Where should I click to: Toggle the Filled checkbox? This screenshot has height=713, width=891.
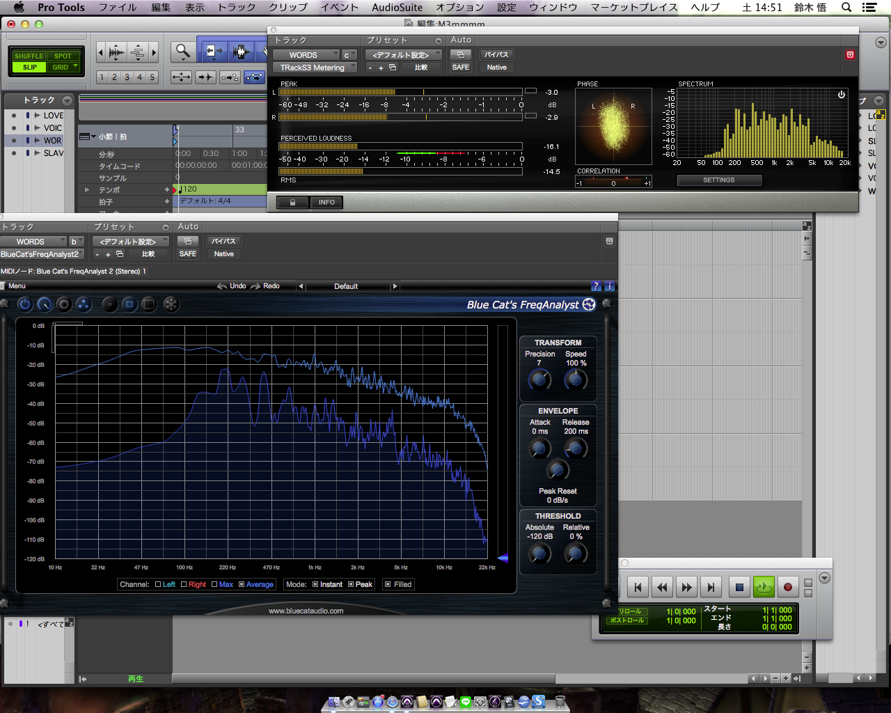(388, 584)
